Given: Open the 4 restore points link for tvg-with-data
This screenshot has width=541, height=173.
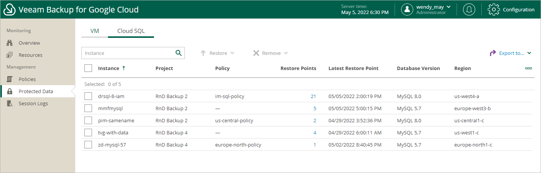Looking at the screenshot, I should point(315,132).
